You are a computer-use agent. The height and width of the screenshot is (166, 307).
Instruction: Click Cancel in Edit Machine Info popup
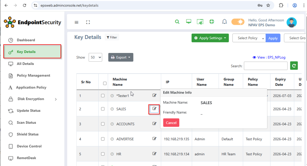click(171, 123)
